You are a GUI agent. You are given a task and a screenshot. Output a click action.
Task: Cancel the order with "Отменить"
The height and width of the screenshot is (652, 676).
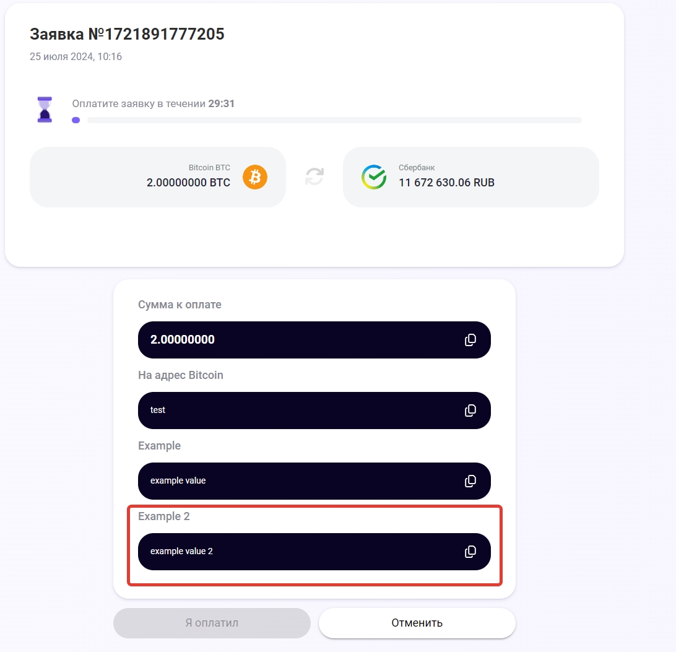[x=417, y=623]
